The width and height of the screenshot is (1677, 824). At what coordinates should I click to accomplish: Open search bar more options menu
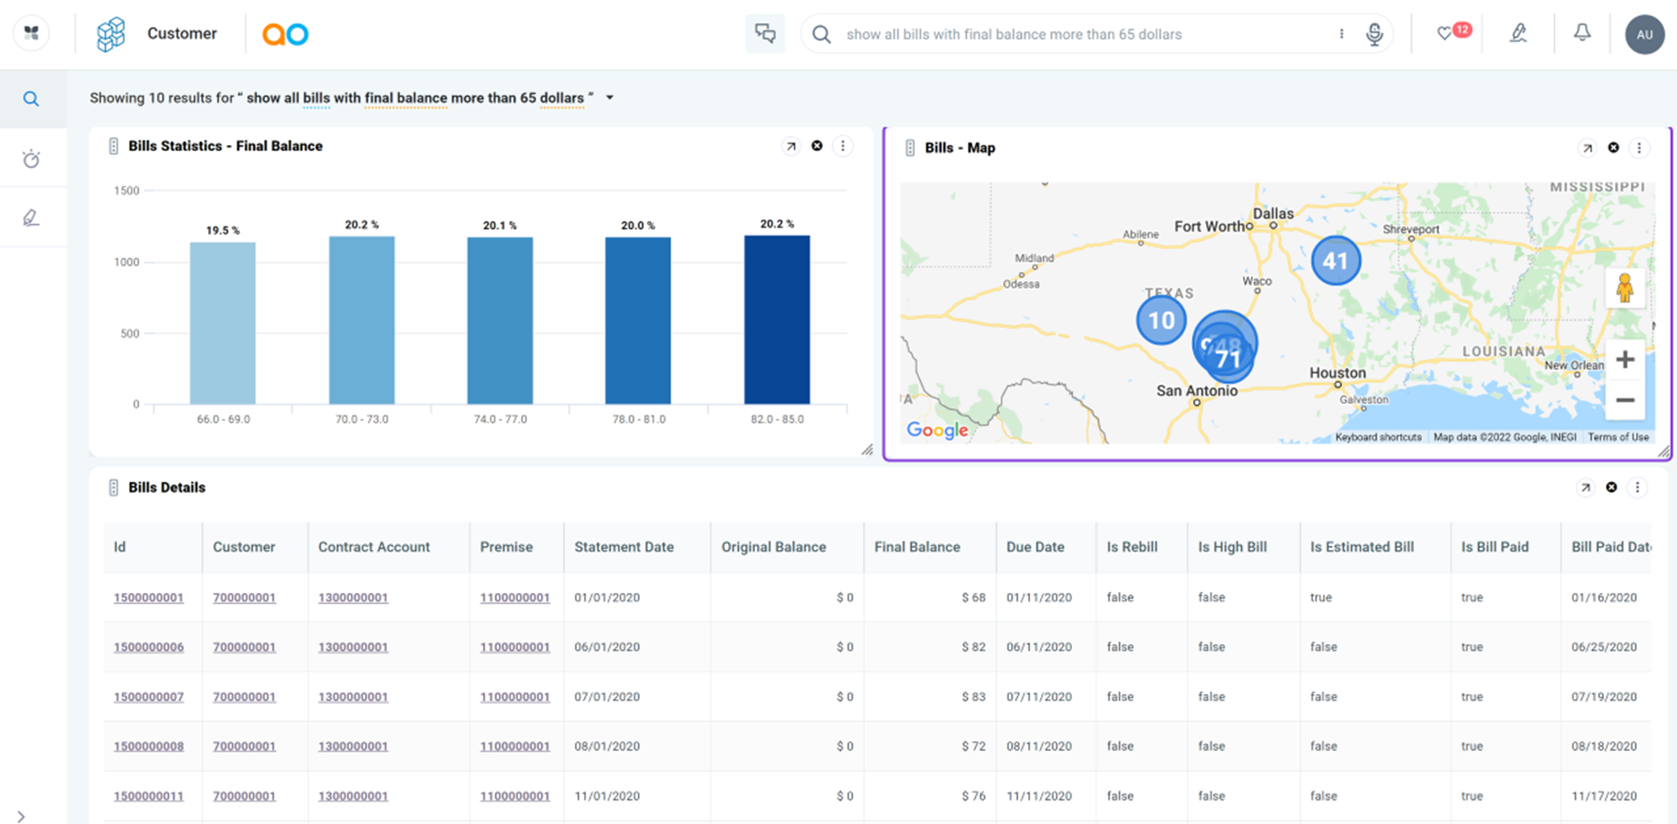(1341, 34)
